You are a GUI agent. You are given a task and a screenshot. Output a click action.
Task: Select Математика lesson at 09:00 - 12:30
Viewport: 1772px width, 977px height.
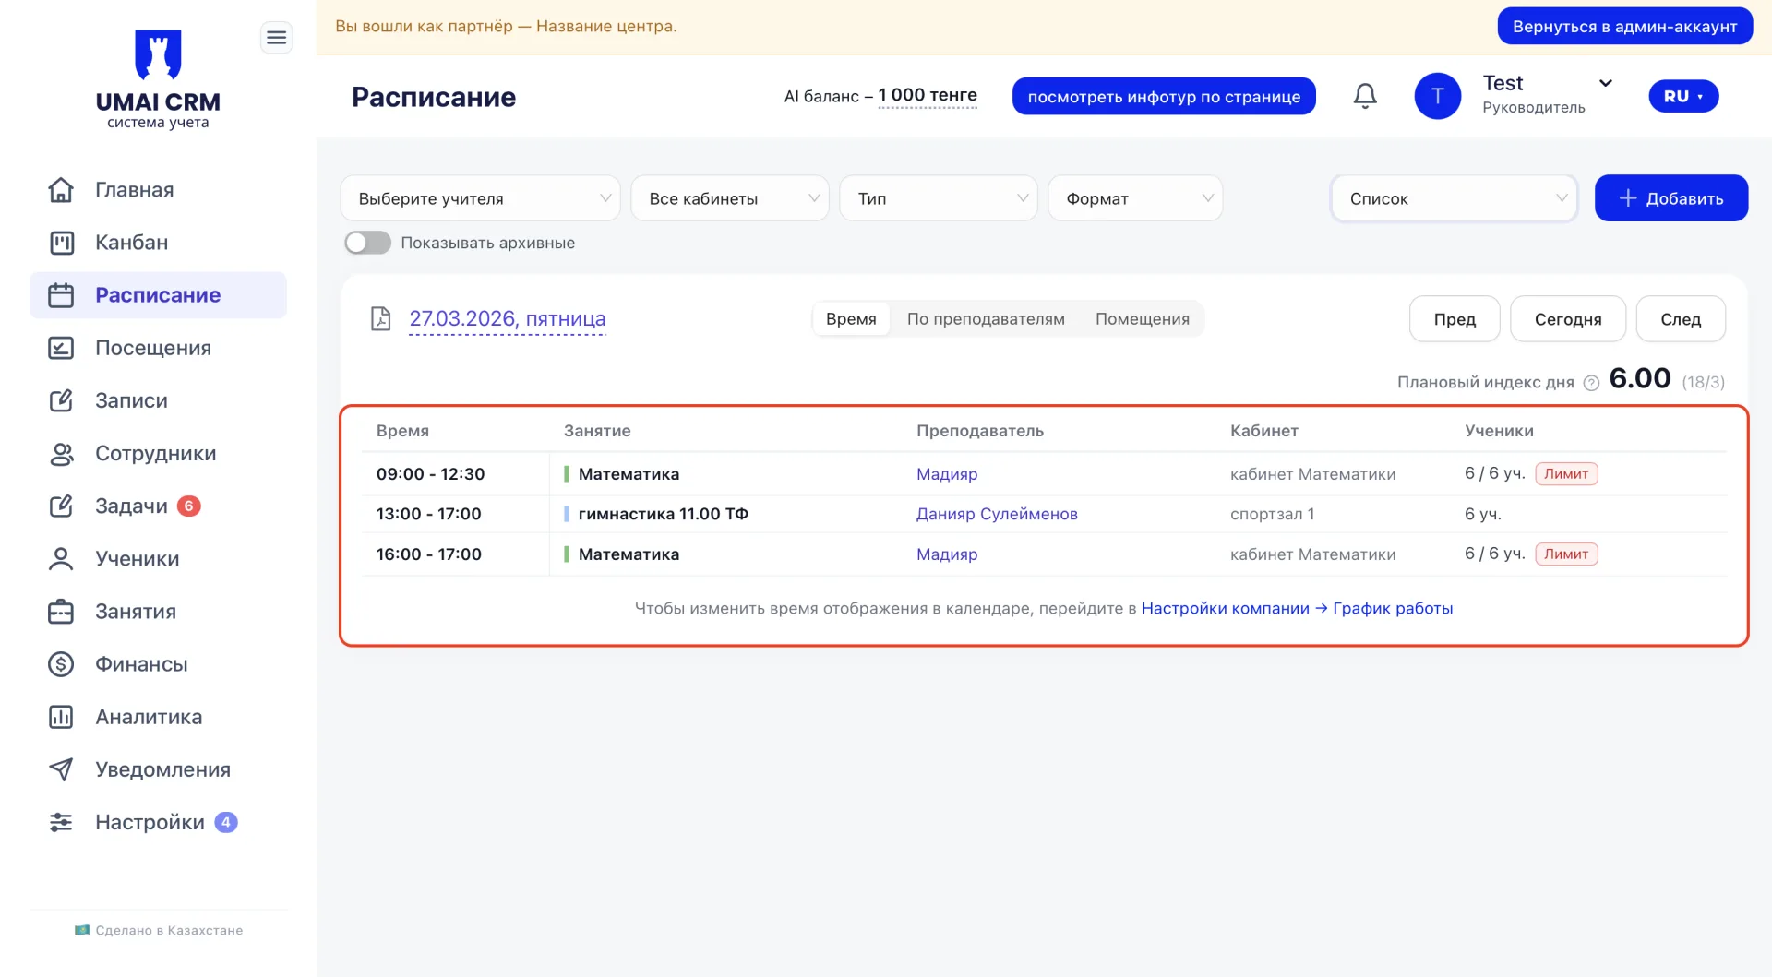click(629, 474)
